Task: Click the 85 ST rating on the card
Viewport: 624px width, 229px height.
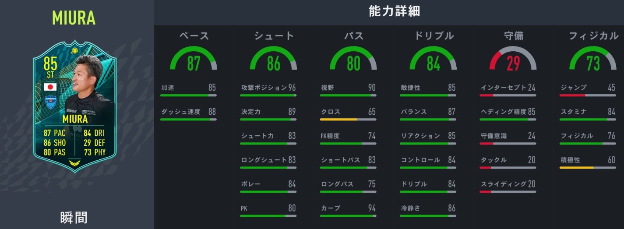Action: (x=50, y=68)
